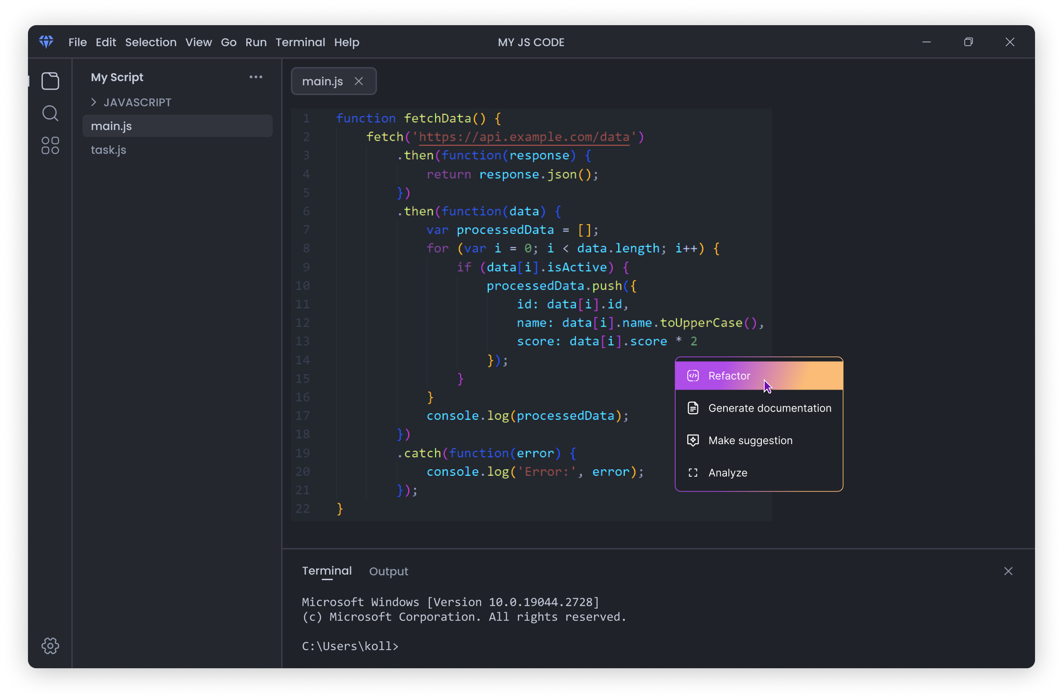Click the Analyze scan-frame icon
The width and height of the screenshot is (1063, 699).
[693, 473]
